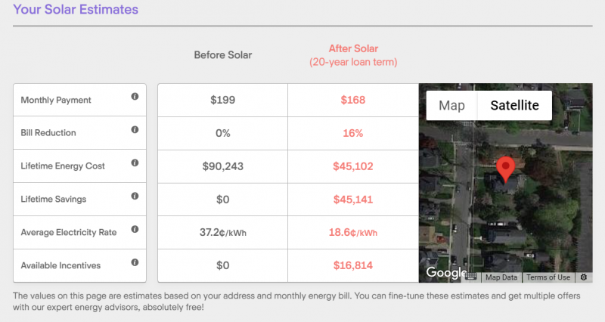
Task: Show info for Lifetime Energy Cost
Action: tap(135, 163)
